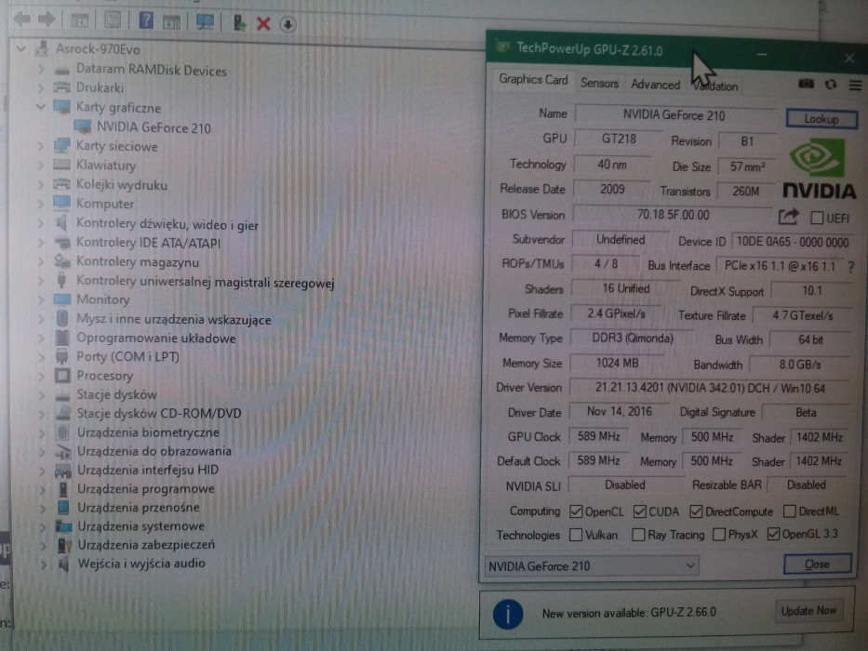Scan for hardware changes monitor icon
Image resolution: width=868 pixels, height=651 pixels.
click(x=205, y=22)
